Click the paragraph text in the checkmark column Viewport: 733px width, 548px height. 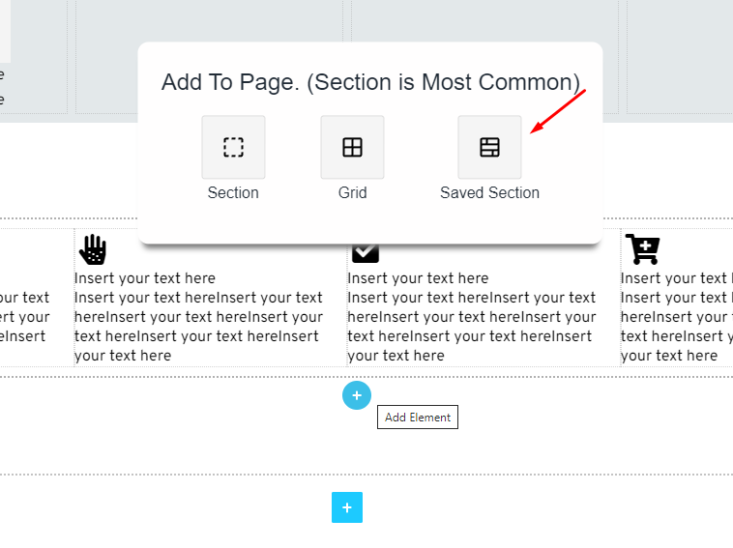click(x=471, y=327)
